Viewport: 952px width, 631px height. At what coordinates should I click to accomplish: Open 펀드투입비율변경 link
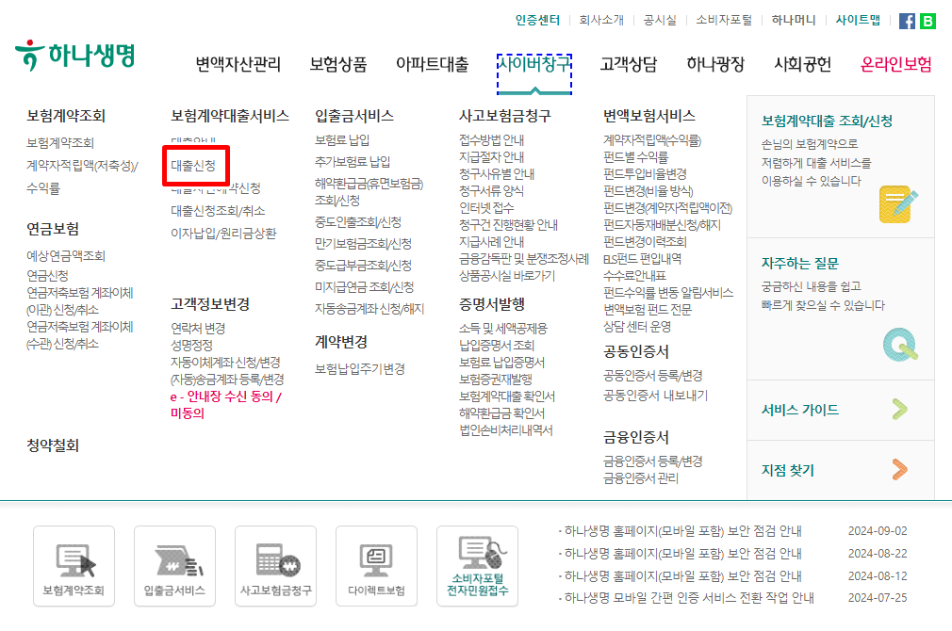point(645,174)
